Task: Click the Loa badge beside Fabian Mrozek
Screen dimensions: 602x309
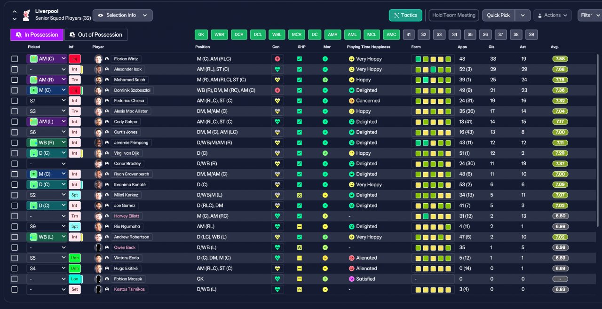Action: (x=75, y=279)
